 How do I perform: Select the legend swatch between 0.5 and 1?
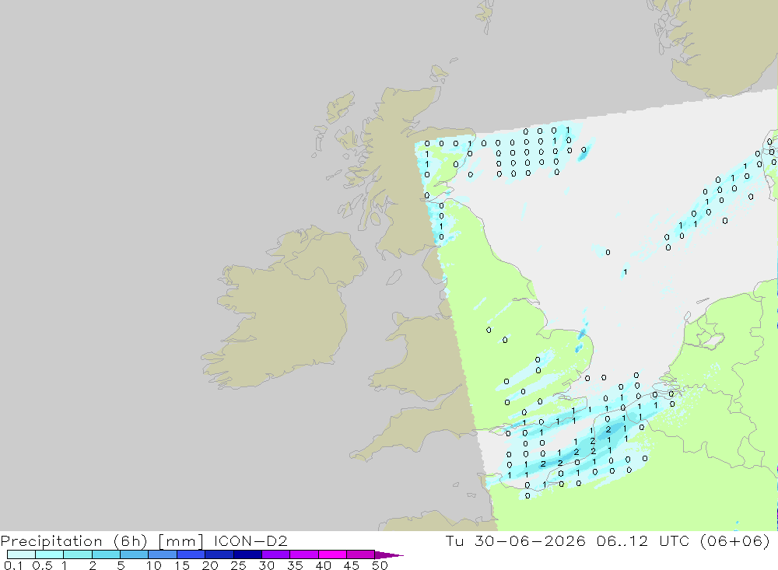point(49,554)
